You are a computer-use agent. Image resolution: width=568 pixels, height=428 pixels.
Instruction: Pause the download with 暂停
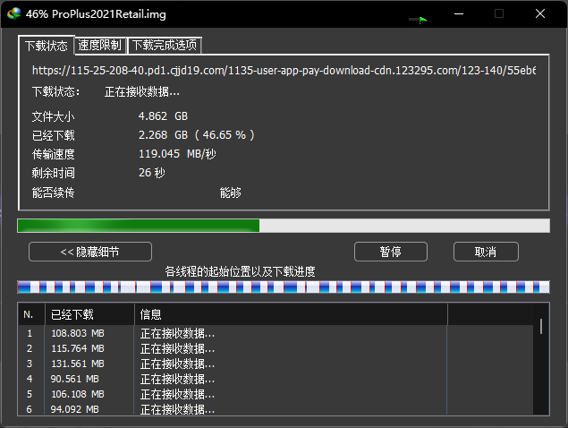390,252
